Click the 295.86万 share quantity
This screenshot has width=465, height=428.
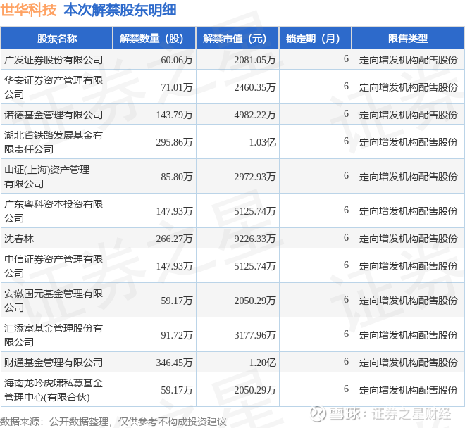(175, 142)
